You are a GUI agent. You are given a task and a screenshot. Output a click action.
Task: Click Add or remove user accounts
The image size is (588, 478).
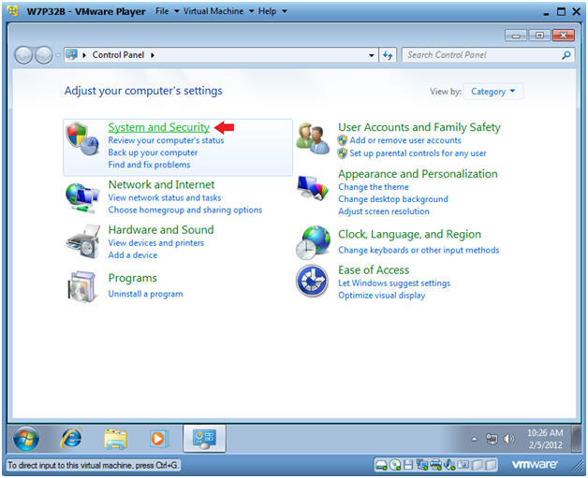tap(405, 140)
